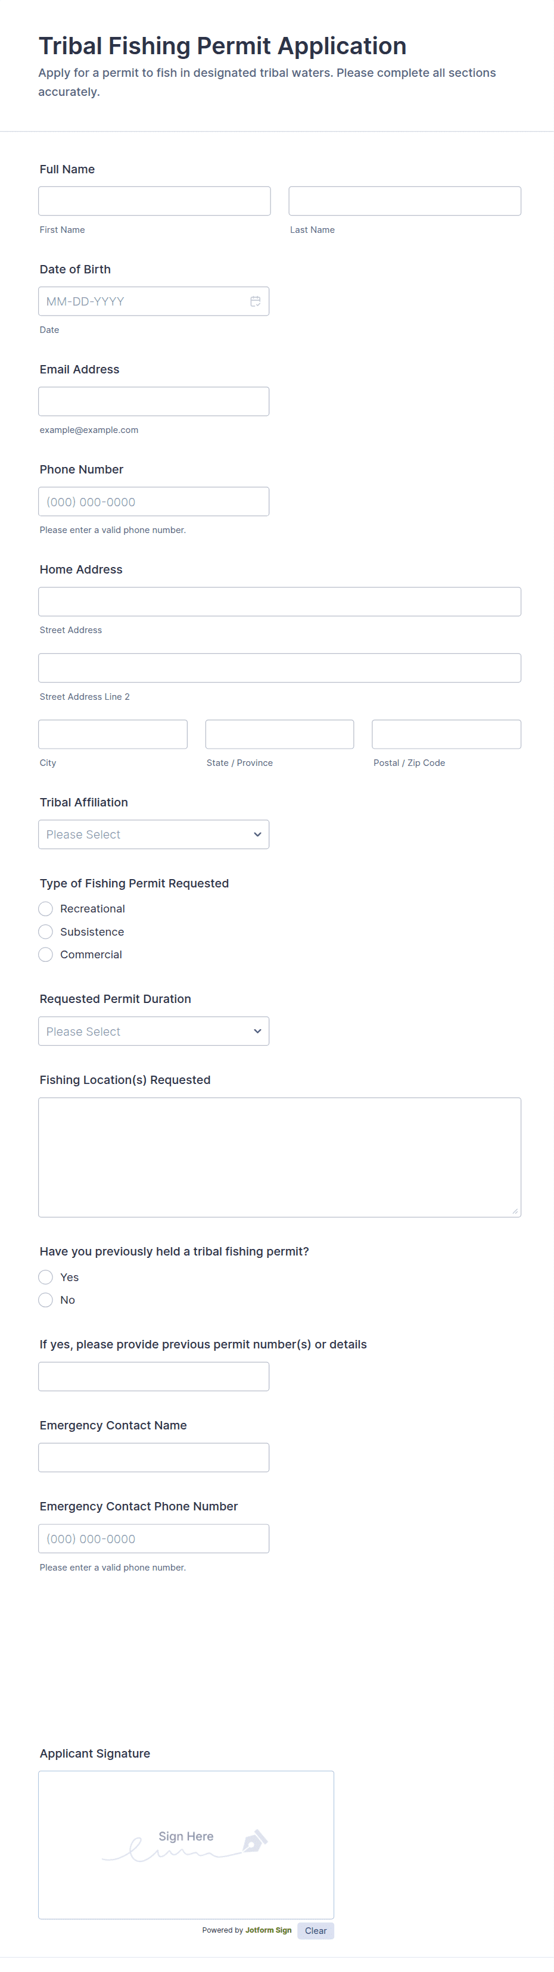Open the Tribal Affiliation dropdown
Screen dimensions: 554x1972
pyautogui.click(x=154, y=834)
